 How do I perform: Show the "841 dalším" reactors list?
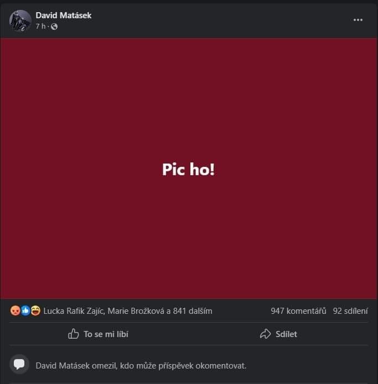pyautogui.click(x=193, y=311)
